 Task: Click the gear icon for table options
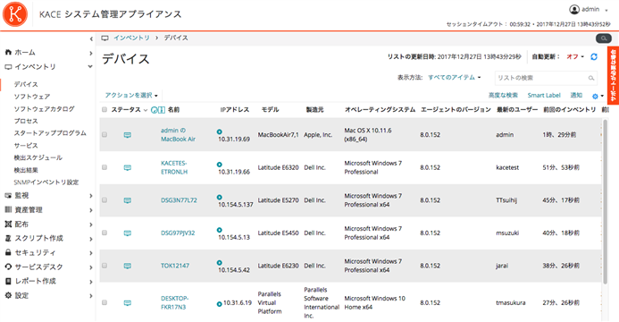595,96
